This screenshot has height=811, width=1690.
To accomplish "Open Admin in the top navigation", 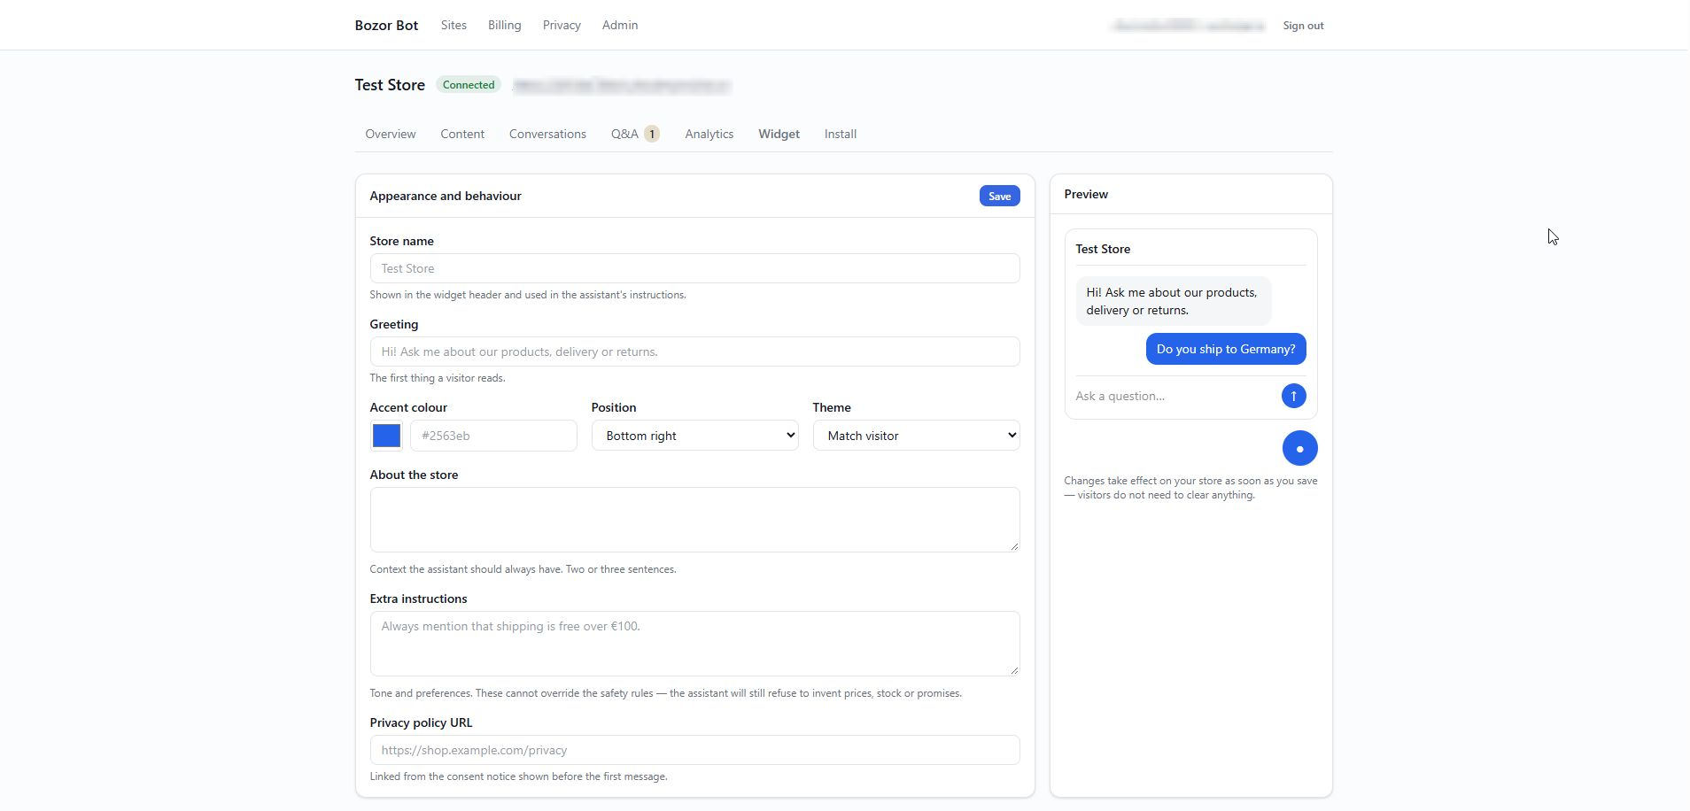I will click(620, 25).
